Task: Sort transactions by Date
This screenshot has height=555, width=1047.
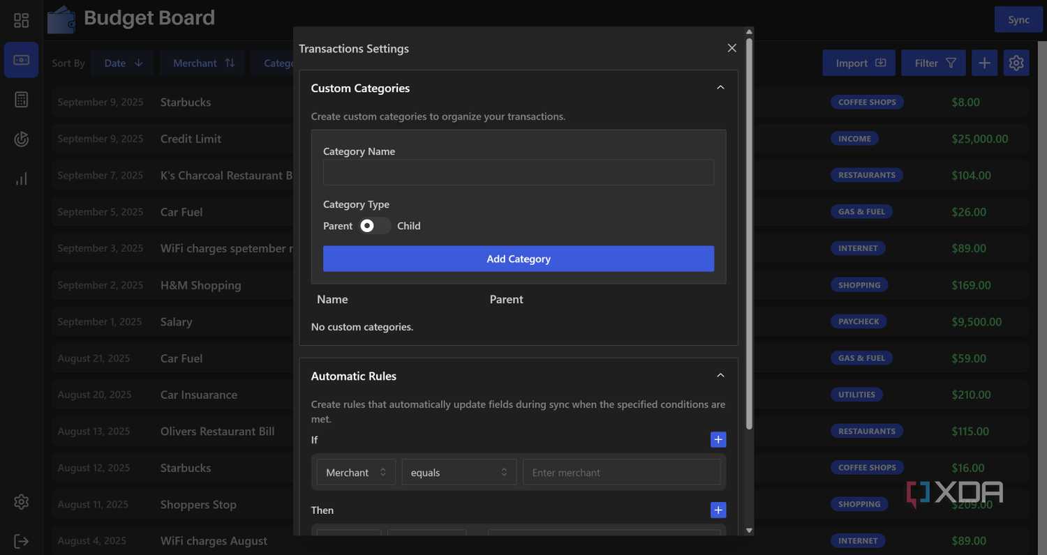Action: pyautogui.click(x=122, y=63)
